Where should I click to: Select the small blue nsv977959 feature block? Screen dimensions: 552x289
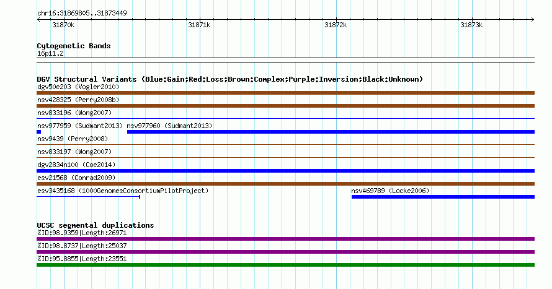pos(38,132)
